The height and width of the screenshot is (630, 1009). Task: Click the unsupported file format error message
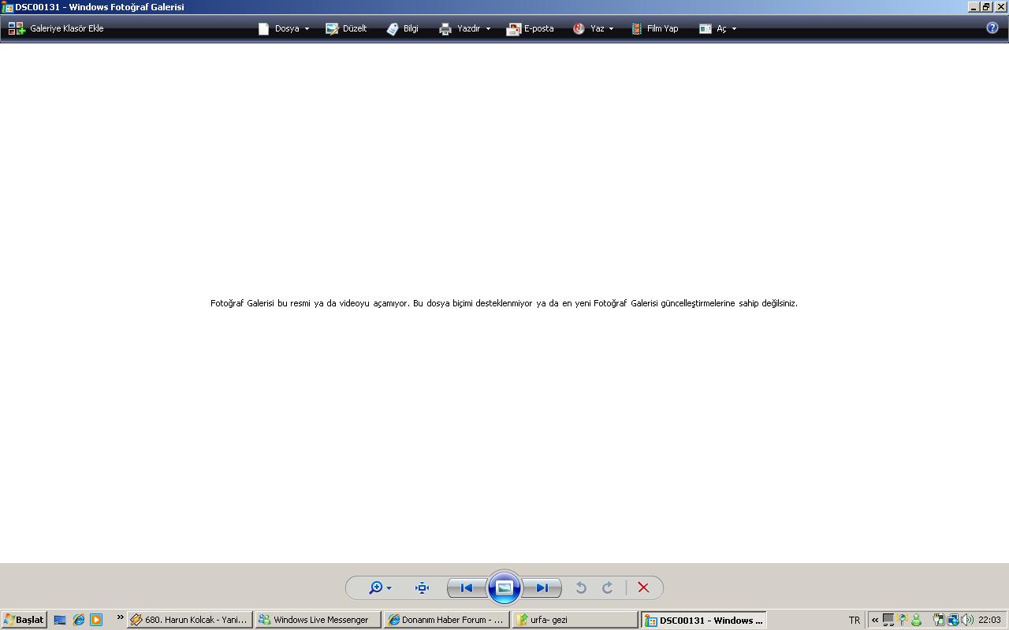tap(504, 303)
